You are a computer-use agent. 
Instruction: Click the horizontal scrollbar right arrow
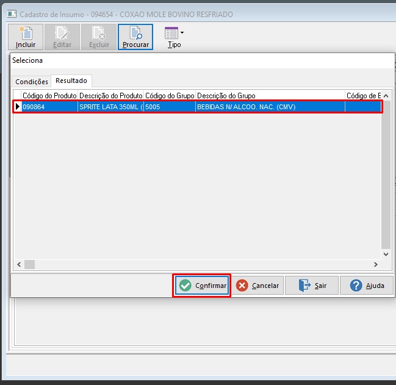(376, 264)
